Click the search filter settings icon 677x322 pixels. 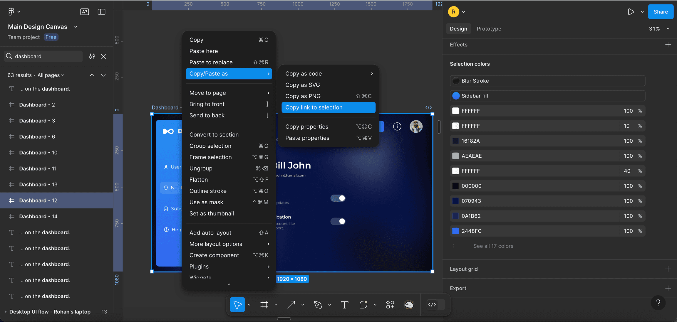click(92, 56)
